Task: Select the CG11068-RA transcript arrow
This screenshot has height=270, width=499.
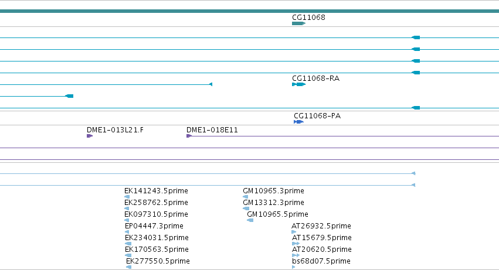Action: click(x=298, y=84)
